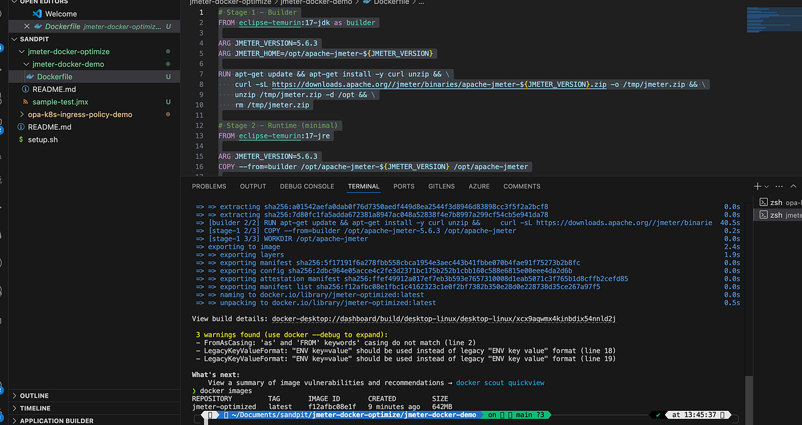Collapse the Open Editors section
This screenshot has height=425, width=802.
15,1
